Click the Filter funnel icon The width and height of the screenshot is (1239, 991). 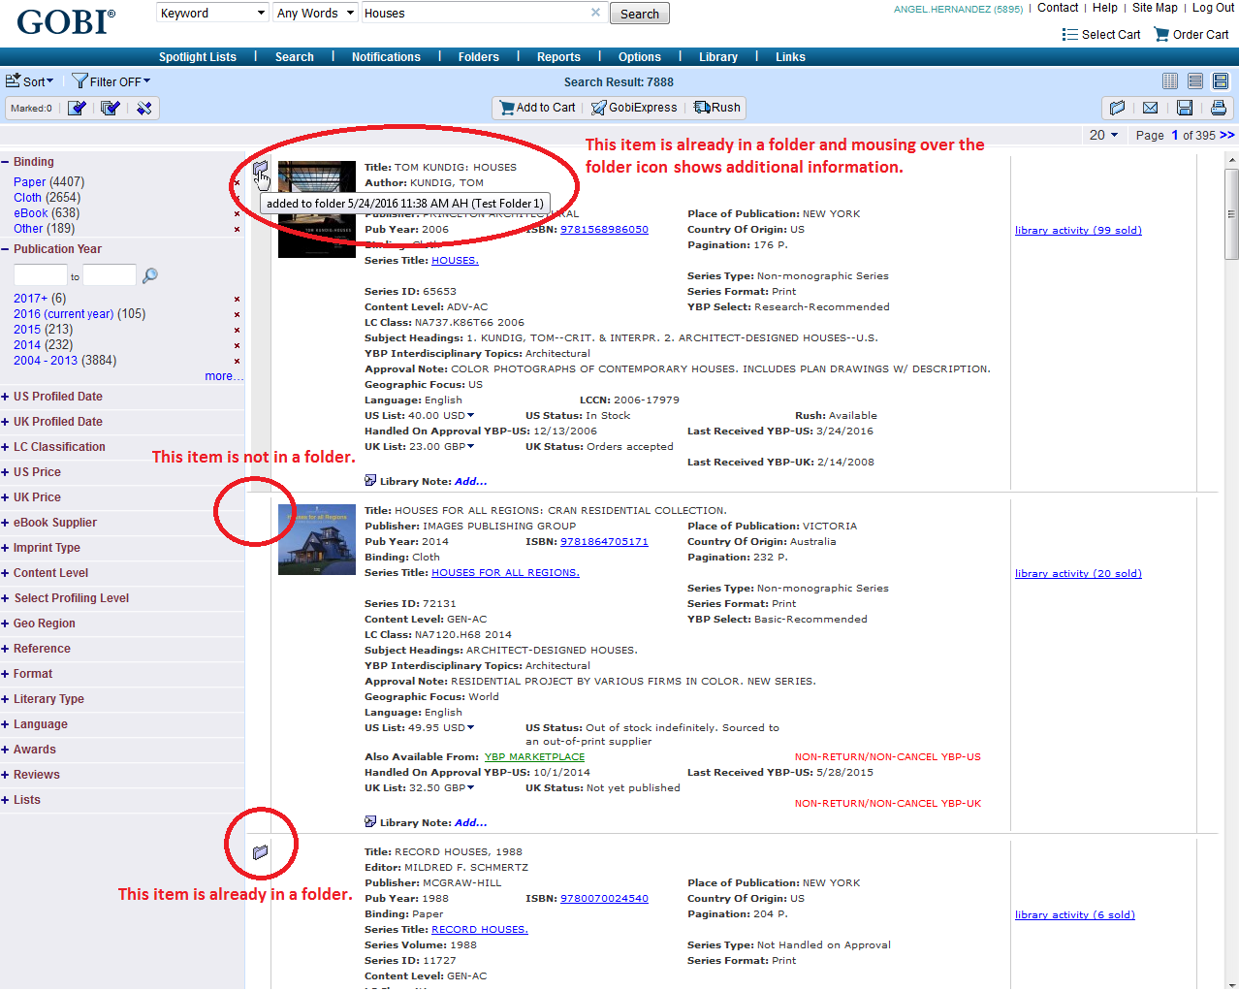[79, 81]
